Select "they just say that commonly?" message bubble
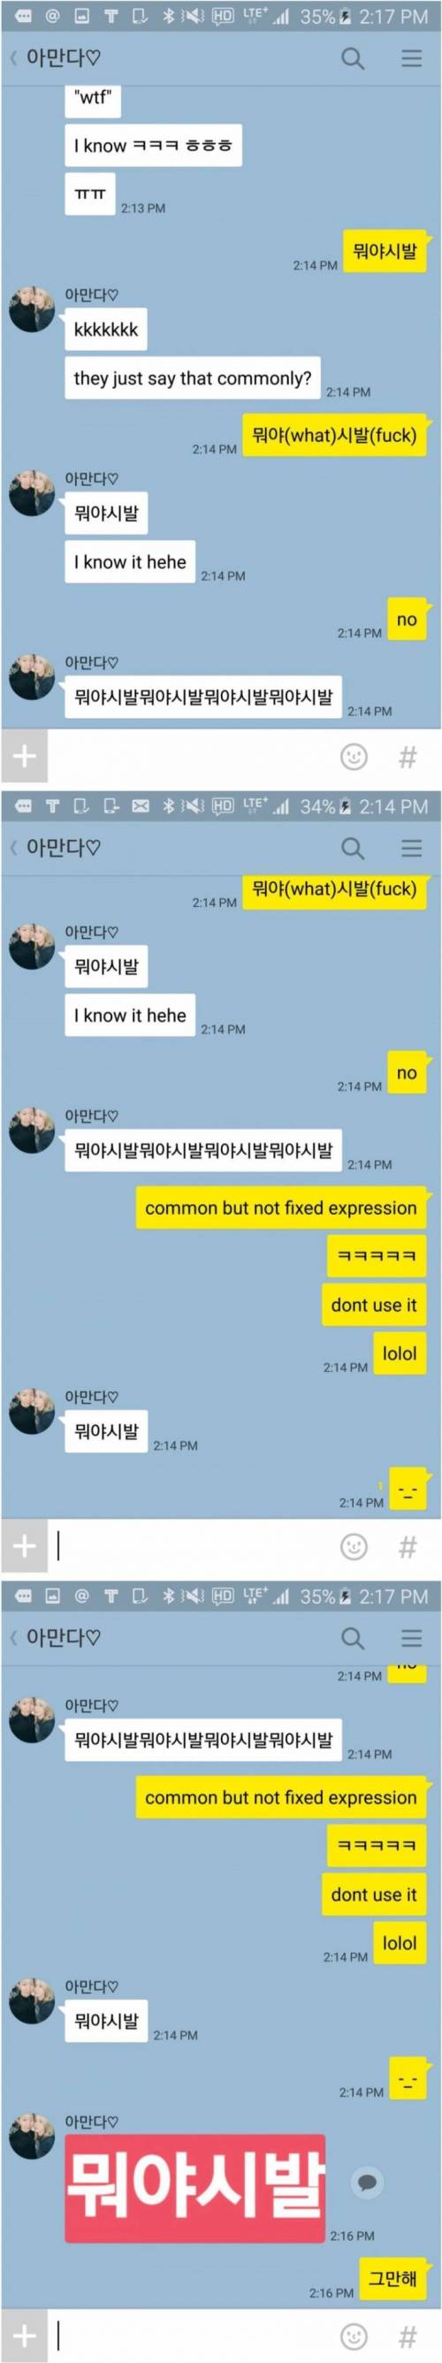 coord(193,378)
